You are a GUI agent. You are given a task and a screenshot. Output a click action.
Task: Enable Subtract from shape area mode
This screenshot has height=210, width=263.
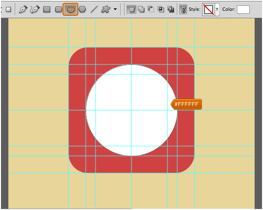tap(151, 9)
